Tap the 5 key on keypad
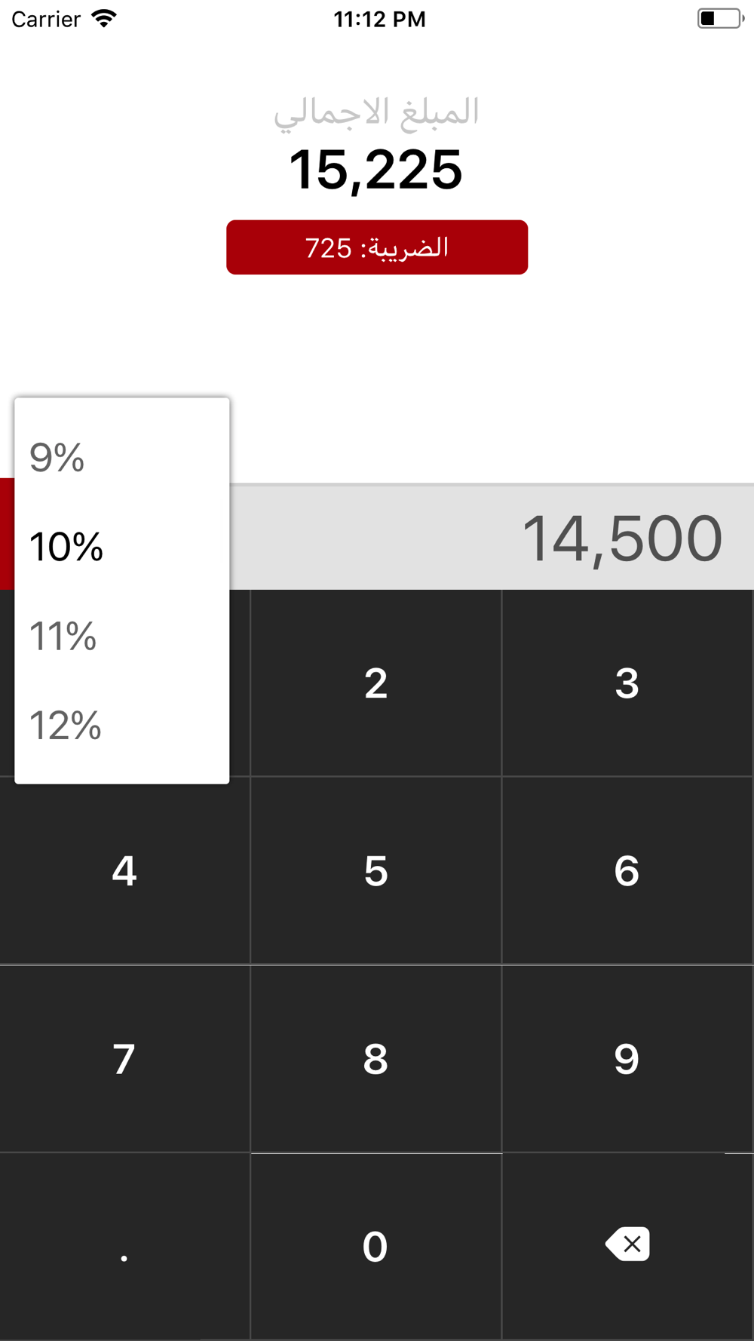754x1341 pixels. [x=375, y=871]
